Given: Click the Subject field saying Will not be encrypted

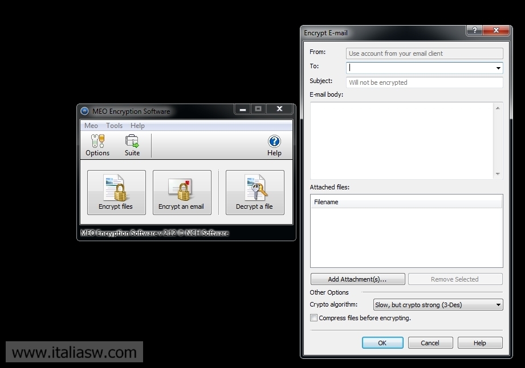Looking at the screenshot, I should [424, 82].
